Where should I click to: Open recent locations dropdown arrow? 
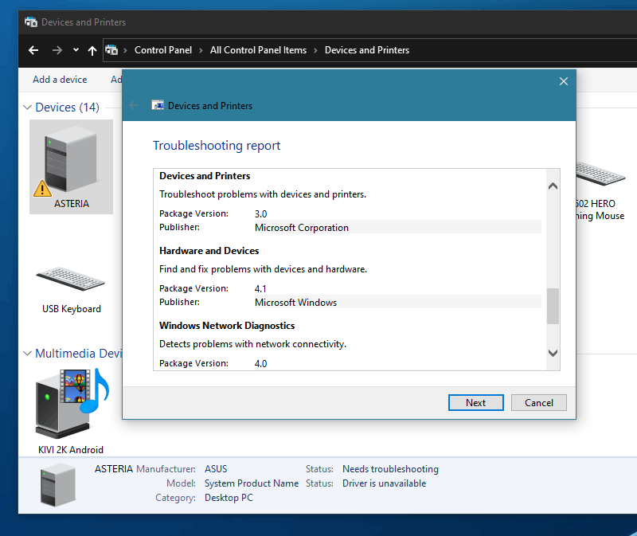click(x=76, y=50)
